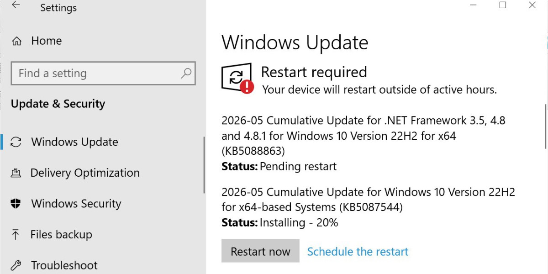Maximize the Settings window
The image size is (548, 274).
(x=503, y=5)
